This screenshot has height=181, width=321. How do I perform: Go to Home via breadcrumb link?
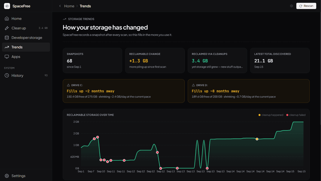(x=69, y=6)
